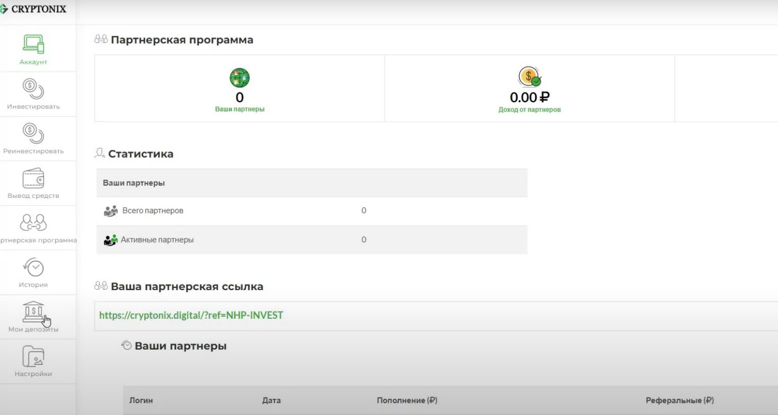Click the Всего партнеров people icon
The height and width of the screenshot is (415, 778).
point(110,211)
